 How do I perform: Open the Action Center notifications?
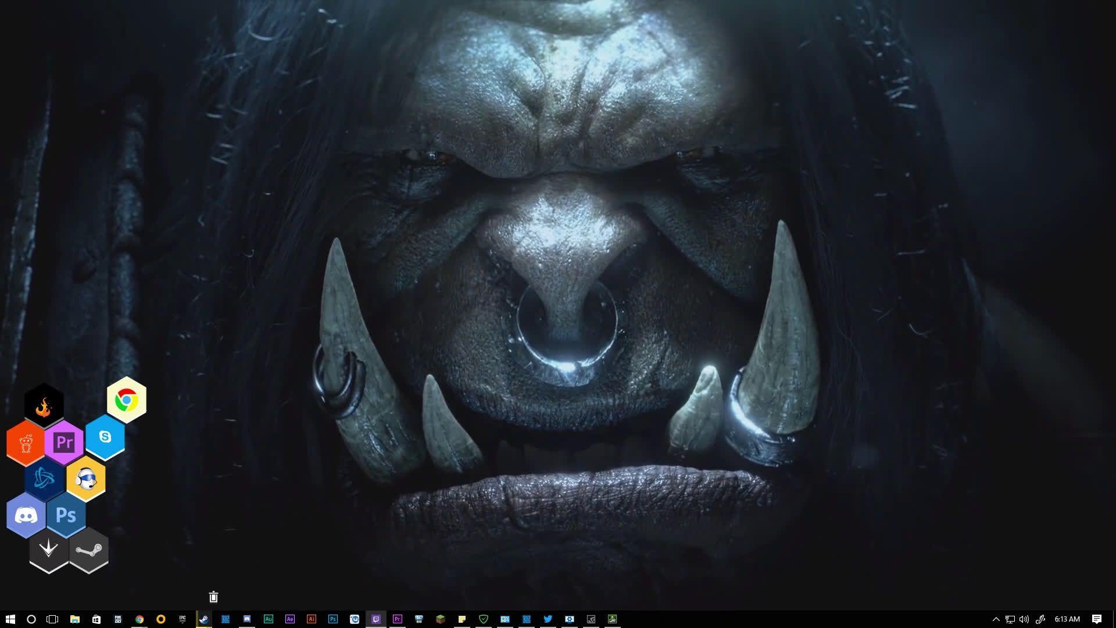click(x=1097, y=619)
